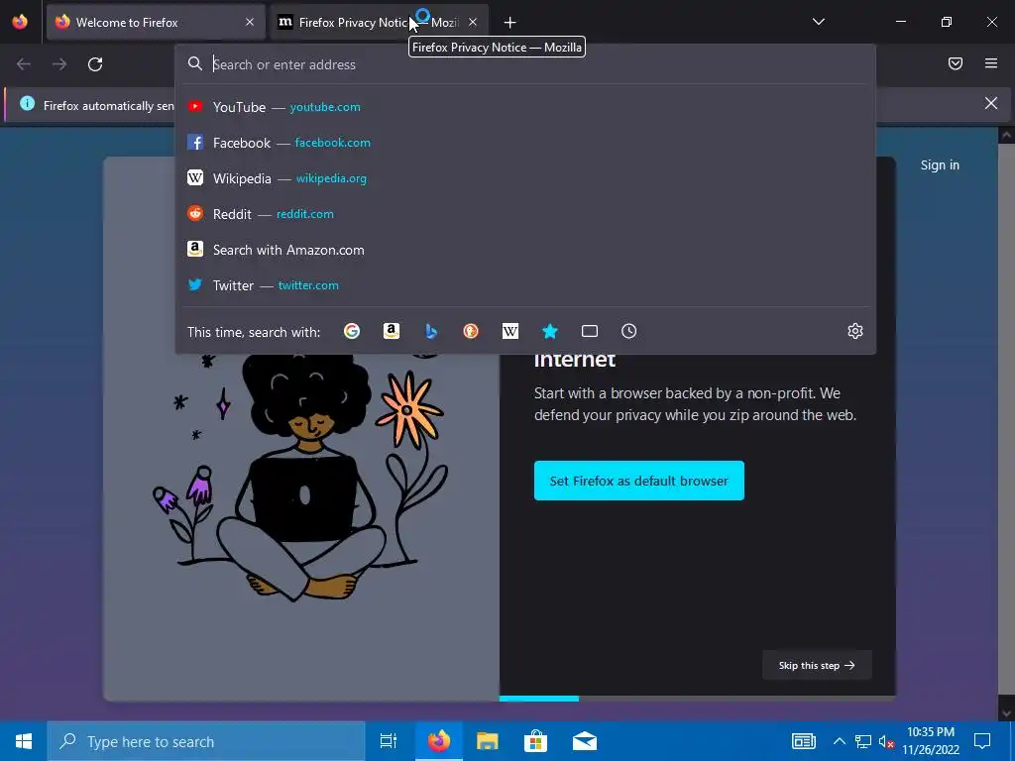
Task: Open a new tab with plus button
Action: tap(510, 23)
